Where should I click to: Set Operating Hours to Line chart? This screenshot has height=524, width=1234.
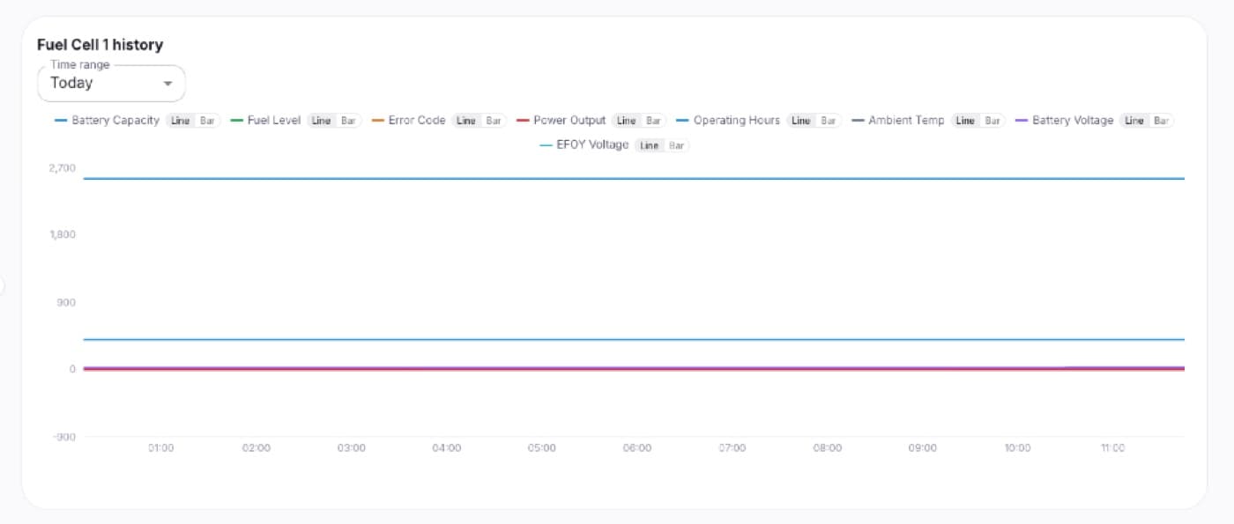click(x=800, y=121)
